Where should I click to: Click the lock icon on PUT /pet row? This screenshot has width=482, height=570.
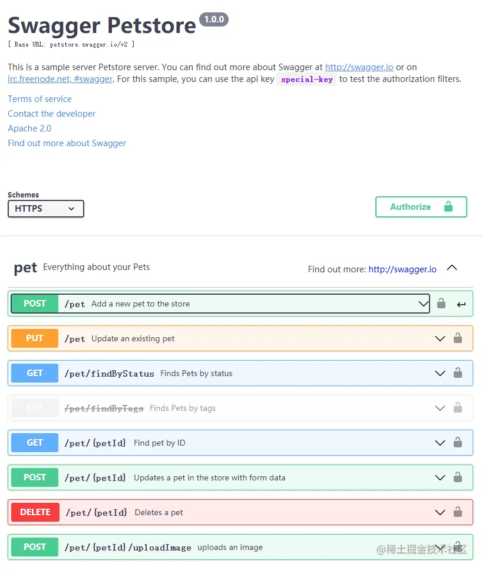tap(458, 338)
